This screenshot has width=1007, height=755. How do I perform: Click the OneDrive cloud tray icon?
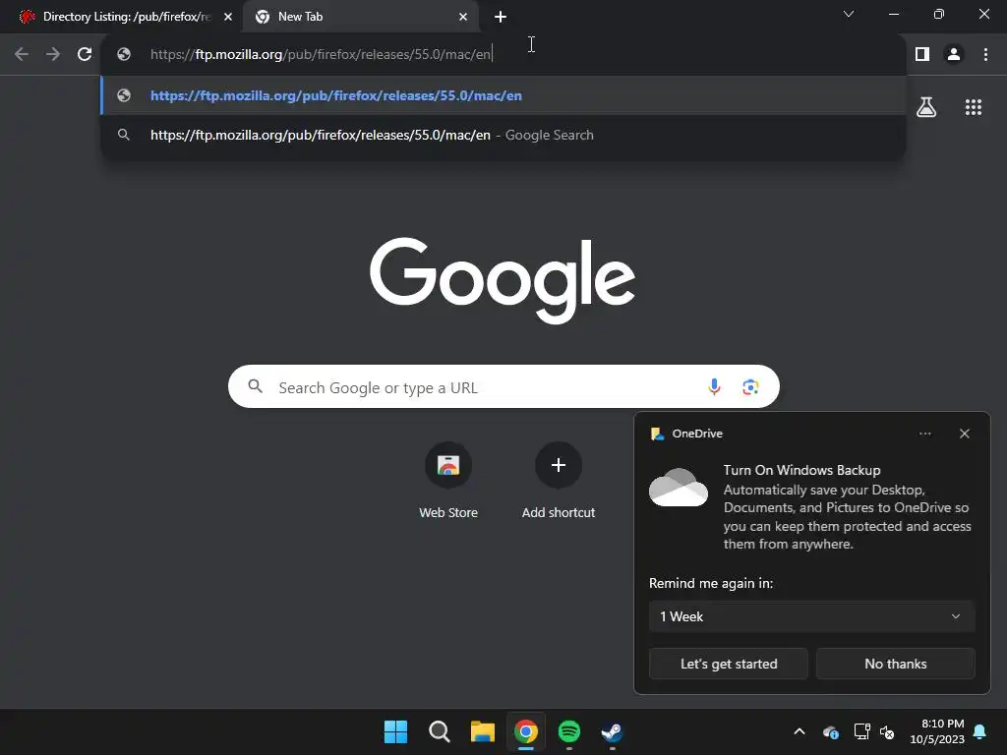830,731
